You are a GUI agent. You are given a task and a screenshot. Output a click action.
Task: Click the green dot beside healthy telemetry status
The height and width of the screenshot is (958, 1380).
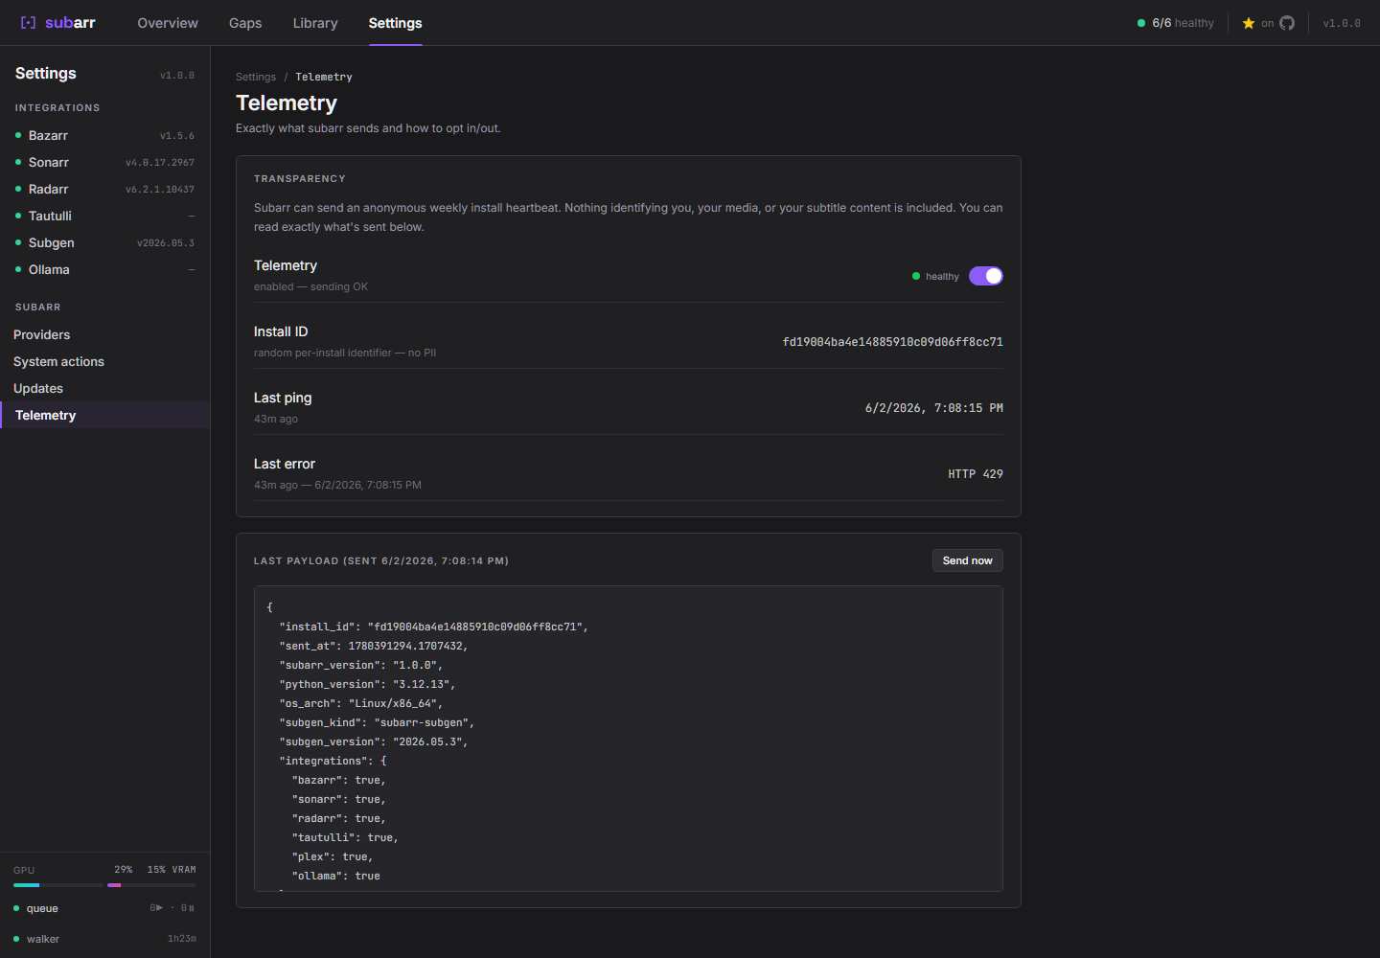pos(916,276)
